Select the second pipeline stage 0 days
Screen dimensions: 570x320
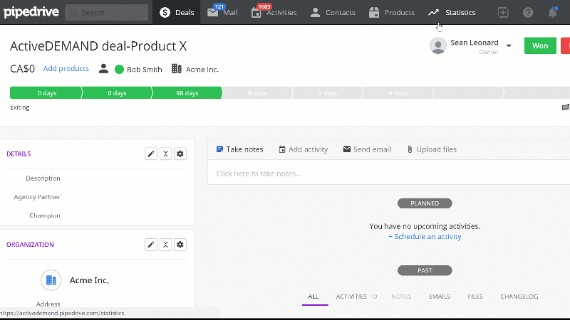pos(116,93)
